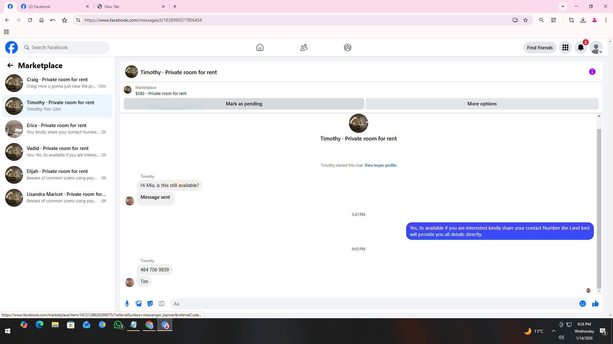This screenshot has height=344, width=613.
Task: Click the chat scrollbar
Action: pos(599,207)
